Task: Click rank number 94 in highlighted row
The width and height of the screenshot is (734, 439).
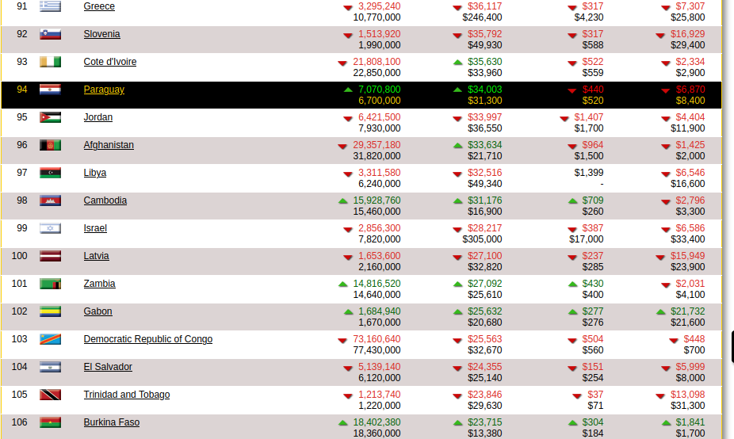Action: pos(21,90)
